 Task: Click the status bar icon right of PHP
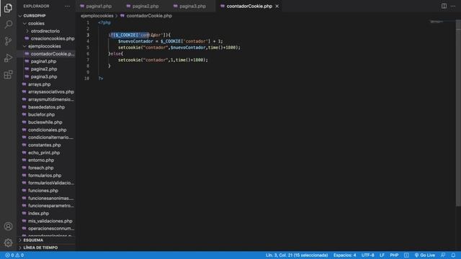coord(406,255)
